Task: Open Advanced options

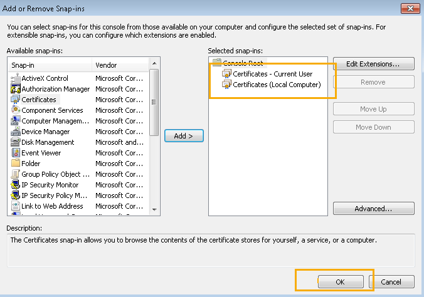Action: pos(374,209)
